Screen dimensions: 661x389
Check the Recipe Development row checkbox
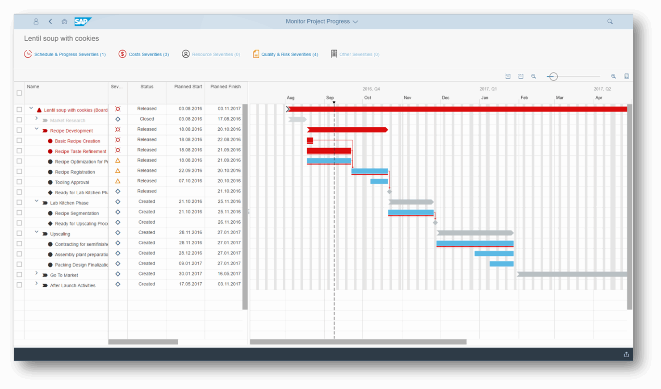click(x=19, y=130)
